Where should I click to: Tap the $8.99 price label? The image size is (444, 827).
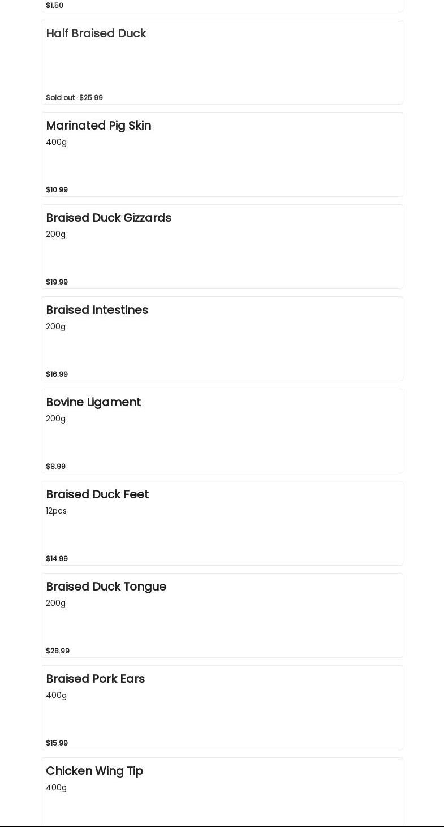coord(55,466)
